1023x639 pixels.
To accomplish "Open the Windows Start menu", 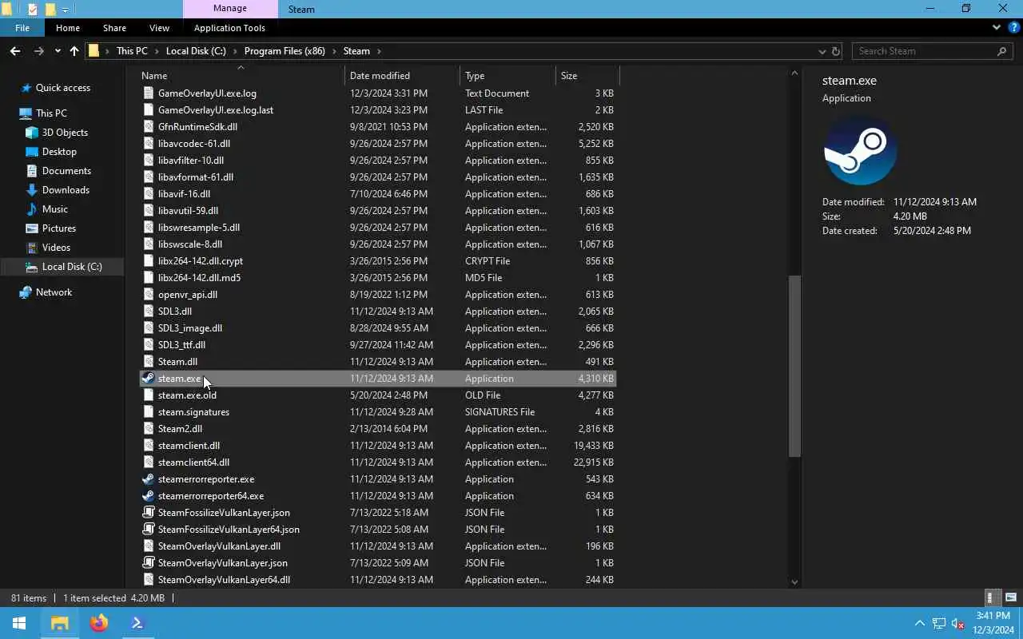I will [x=19, y=623].
